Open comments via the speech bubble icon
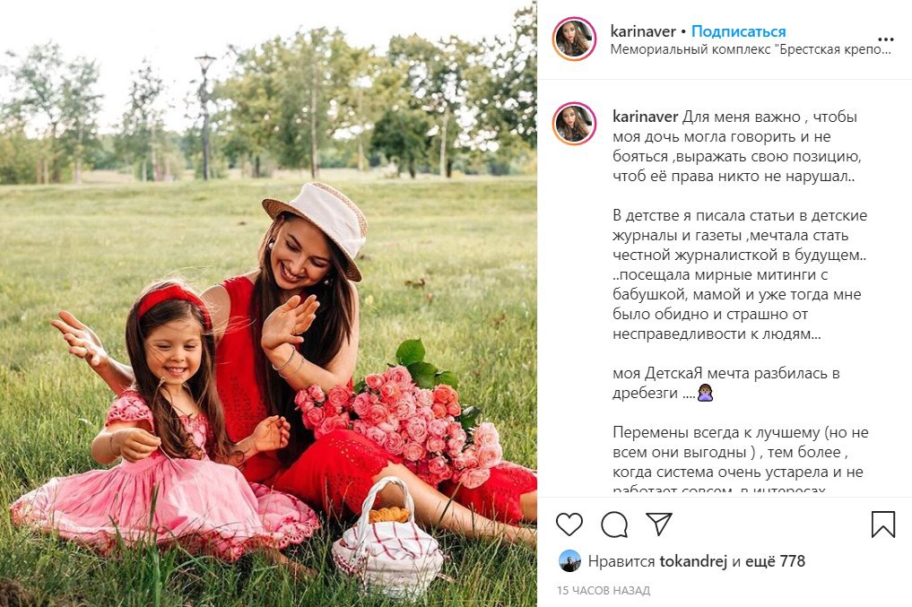Screen dimensions: 912x607 (x=614, y=525)
